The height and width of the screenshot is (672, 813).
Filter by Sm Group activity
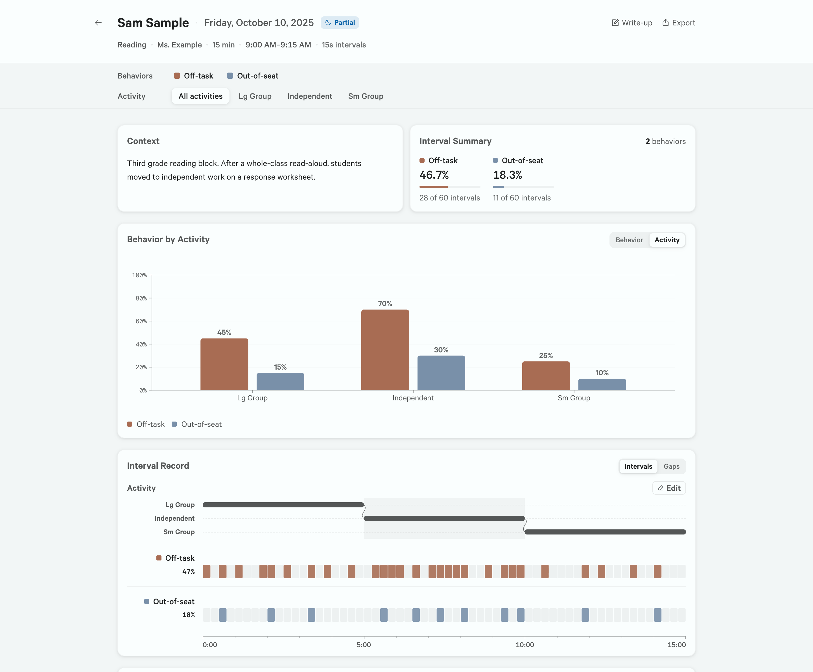tap(366, 96)
